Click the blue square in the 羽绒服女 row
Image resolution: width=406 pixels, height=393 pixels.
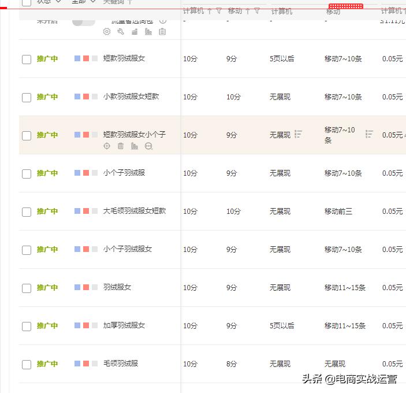[77, 287]
